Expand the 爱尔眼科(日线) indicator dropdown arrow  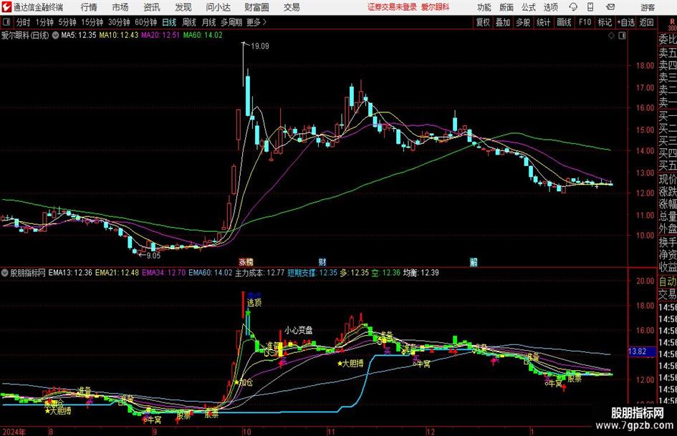tap(55, 36)
